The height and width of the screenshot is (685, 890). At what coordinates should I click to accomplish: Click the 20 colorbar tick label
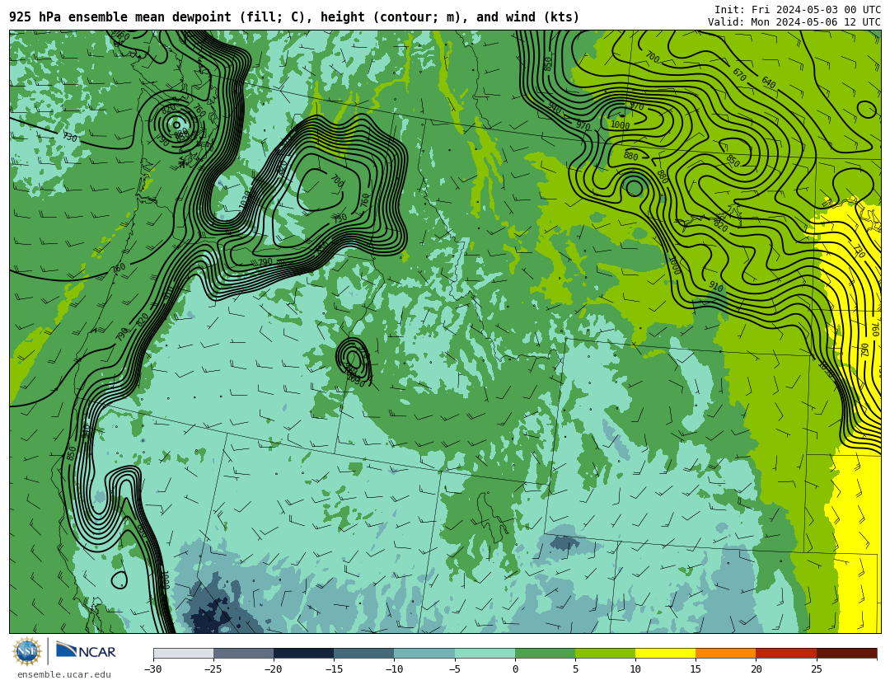click(x=756, y=669)
